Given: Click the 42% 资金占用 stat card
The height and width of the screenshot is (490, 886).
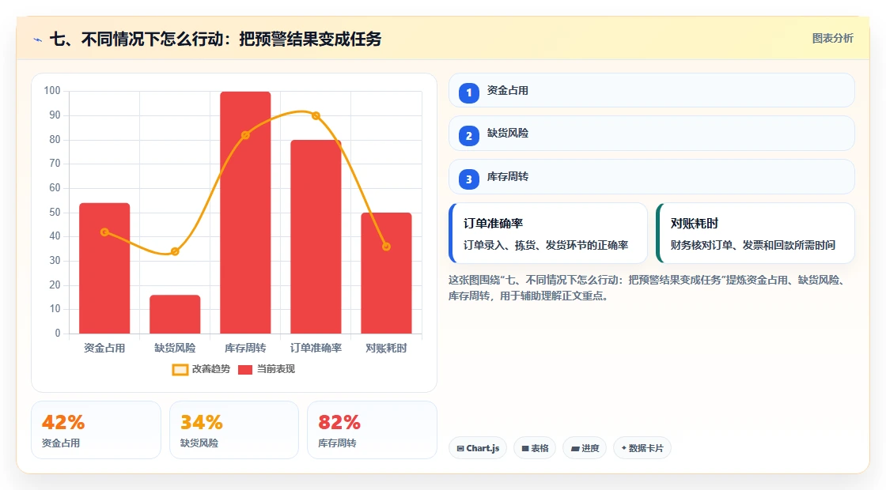Looking at the screenshot, I should [96, 430].
